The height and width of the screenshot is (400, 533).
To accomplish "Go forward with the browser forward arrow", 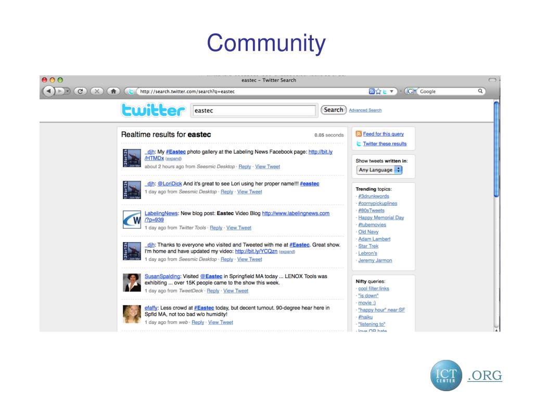I will 60,91.
